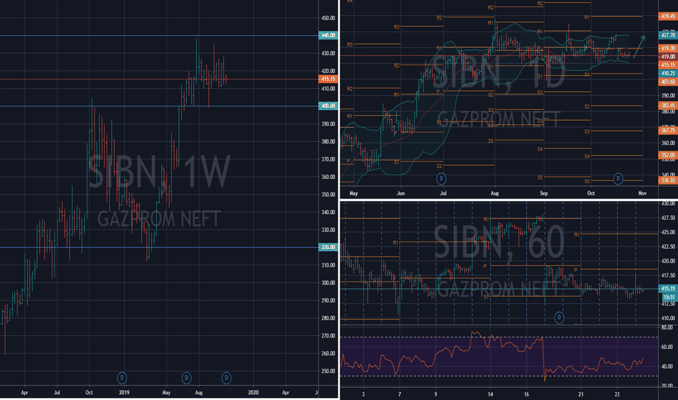Click the 427.70 Bollinger label on daily chart
The width and height of the screenshot is (678, 400).
click(x=668, y=35)
